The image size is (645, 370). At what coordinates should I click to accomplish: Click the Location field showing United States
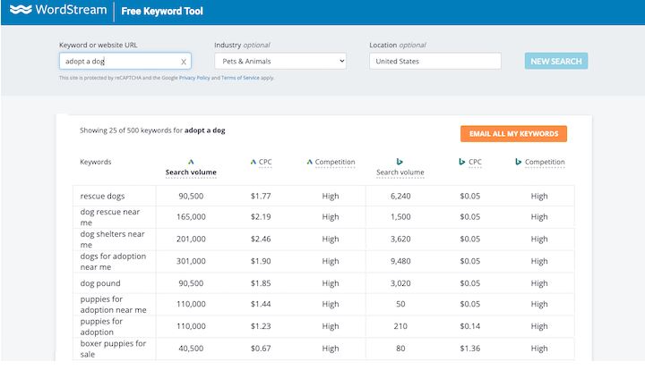tap(434, 61)
